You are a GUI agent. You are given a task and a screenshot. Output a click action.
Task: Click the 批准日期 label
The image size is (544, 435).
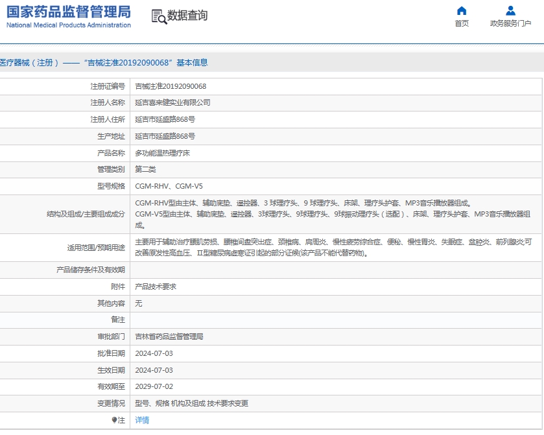(x=111, y=353)
